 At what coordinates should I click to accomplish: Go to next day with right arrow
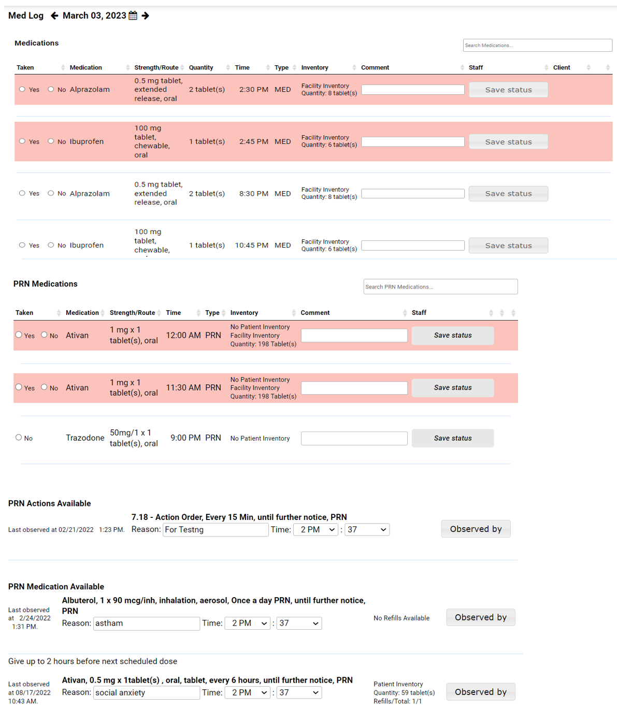(146, 16)
